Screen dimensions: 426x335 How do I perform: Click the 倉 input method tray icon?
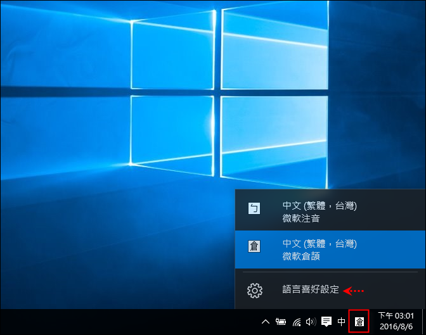point(359,322)
